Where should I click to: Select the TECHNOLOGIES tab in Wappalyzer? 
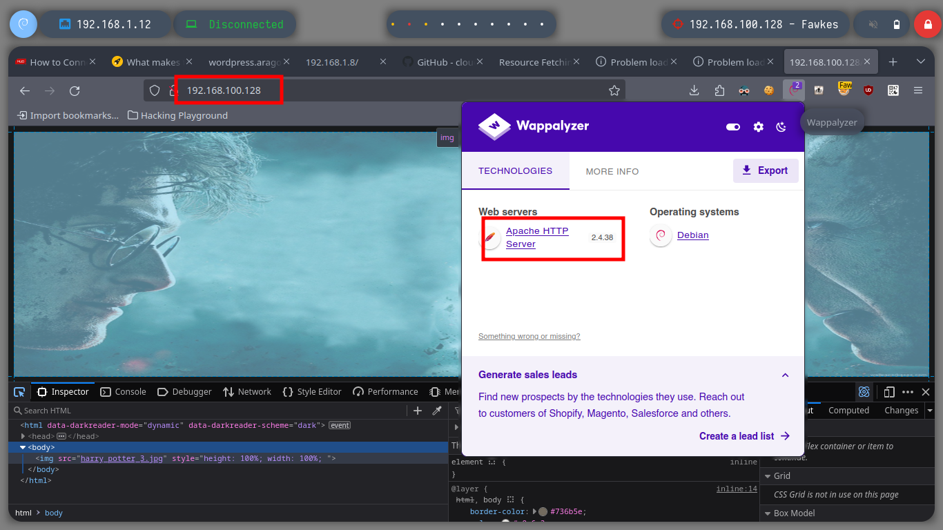515,171
